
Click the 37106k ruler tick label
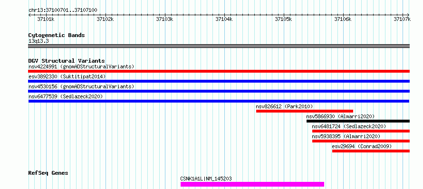click(x=343, y=19)
